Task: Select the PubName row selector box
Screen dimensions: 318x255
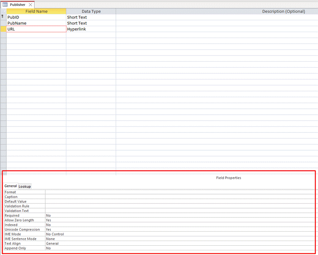Action: pos(3,23)
